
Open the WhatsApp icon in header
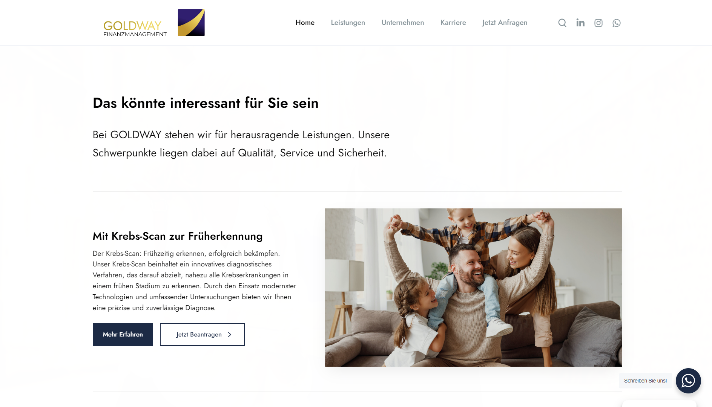click(617, 23)
